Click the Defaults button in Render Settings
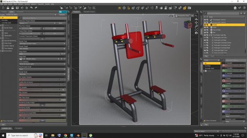The width and height of the screenshot is (247, 138). click(62, 15)
